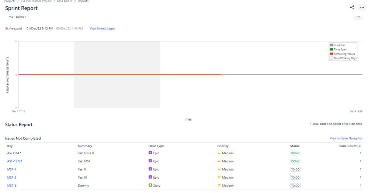Click the Key column header
This screenshot has width=368, height=193.
10,146
